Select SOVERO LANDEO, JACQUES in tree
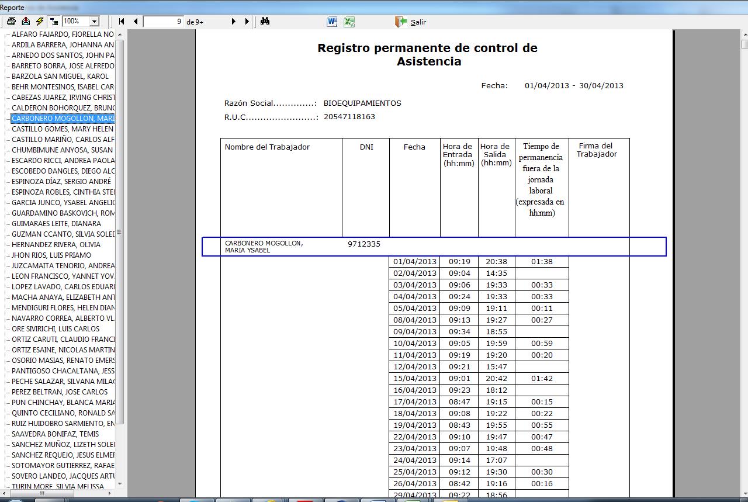The height and width of the screenshot is (502, 748). (x=63, y=476)
